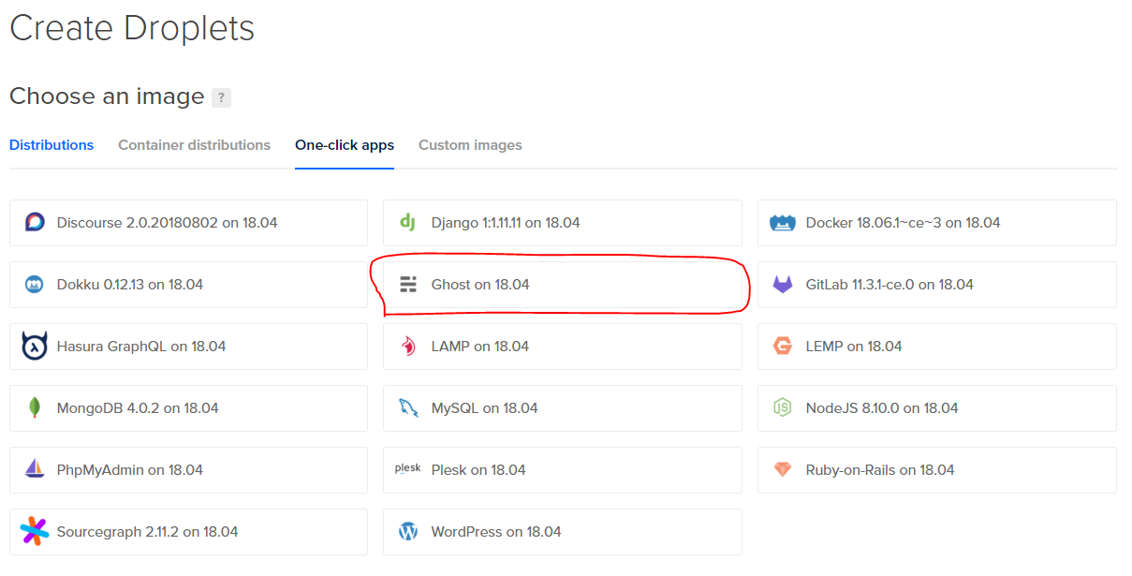Open the Container distributions tab
The width and height of the screenshot is (1132, 576).
click(x=194, y=145)
